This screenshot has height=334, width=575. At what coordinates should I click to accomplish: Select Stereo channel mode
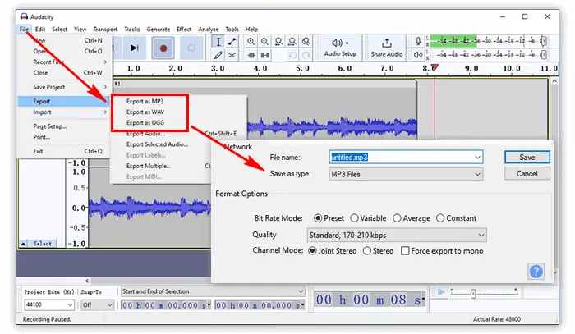point(366,251)
